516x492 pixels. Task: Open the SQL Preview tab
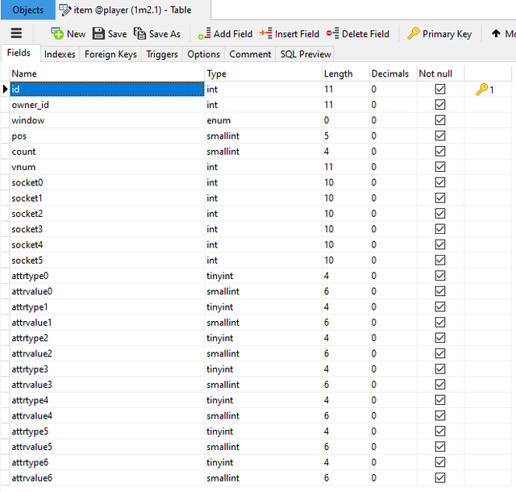(306, 54)
